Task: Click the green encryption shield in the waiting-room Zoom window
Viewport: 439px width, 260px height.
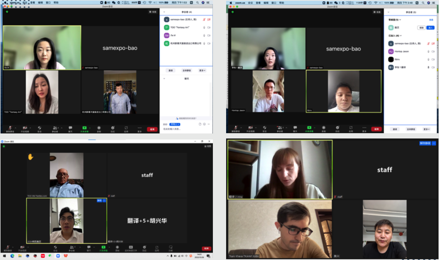Action: (x=232, y=12)
